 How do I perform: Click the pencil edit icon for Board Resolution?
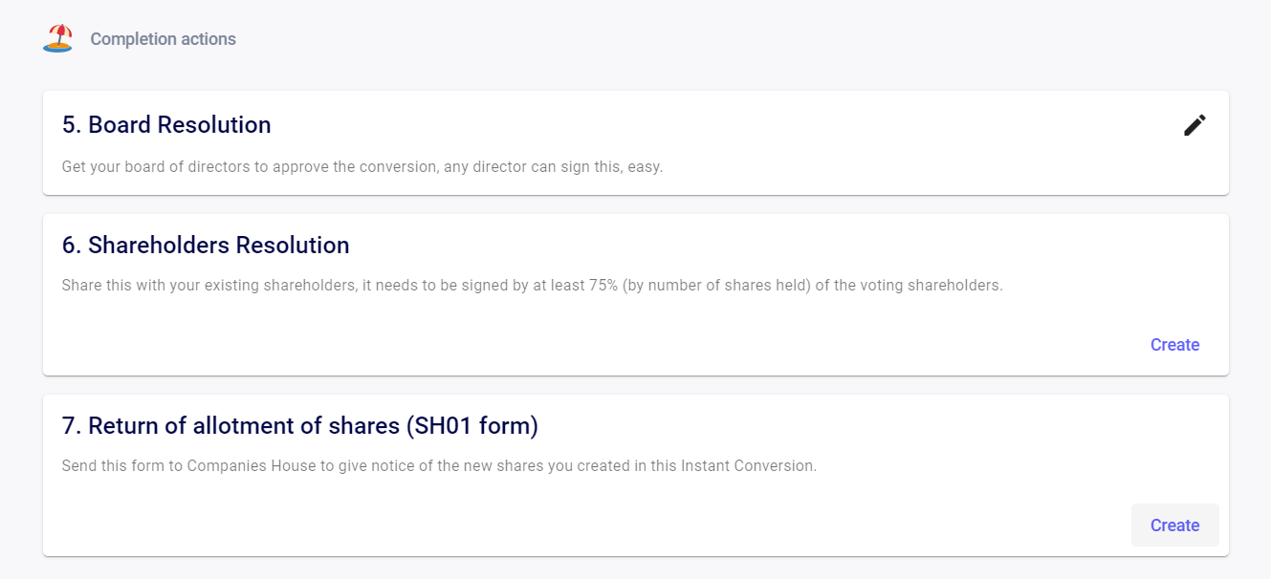1194,125
